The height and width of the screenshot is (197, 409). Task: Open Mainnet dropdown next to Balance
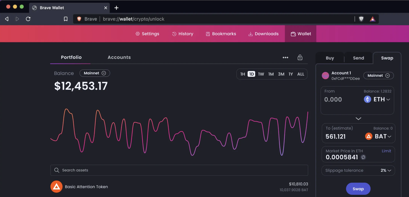pos(95,73)
